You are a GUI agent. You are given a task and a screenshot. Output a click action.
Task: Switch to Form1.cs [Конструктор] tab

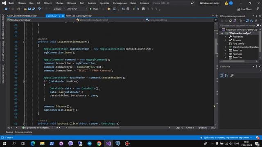(x=79, y=16)
